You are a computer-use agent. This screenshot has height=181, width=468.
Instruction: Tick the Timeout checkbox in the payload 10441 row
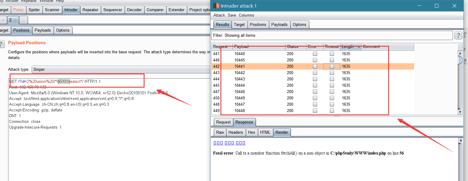point(332,66)
